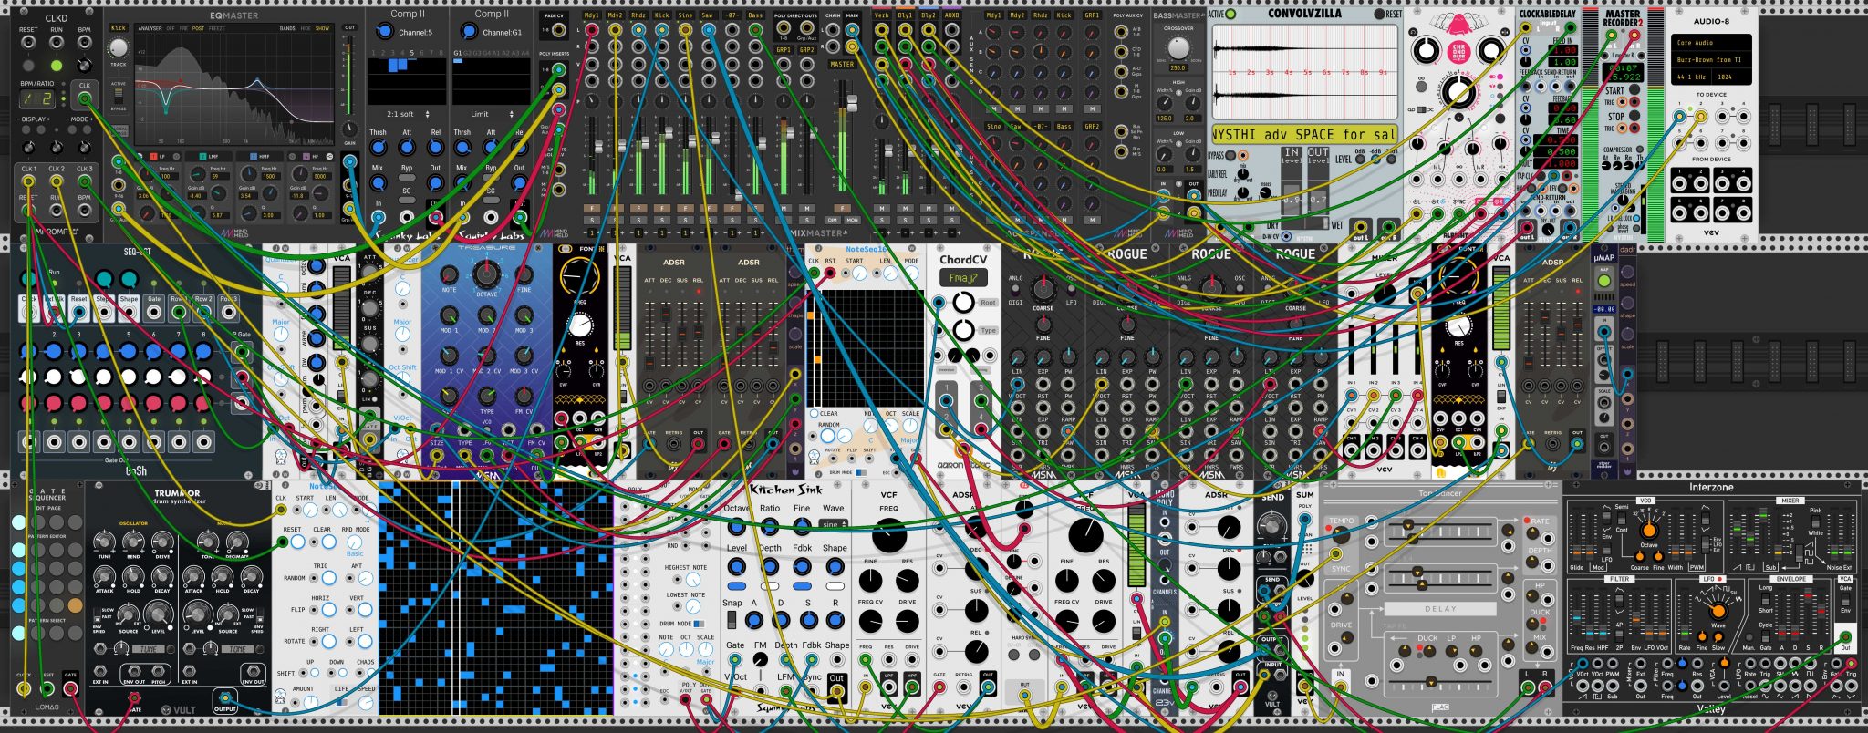1868x733 pixels.
Task: Click the large VCF FREQ knob
Action: tap(889, 534)
